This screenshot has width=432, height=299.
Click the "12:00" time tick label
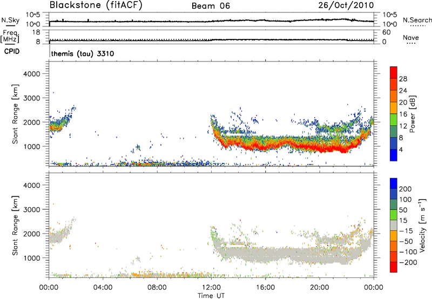pos(211,288)
